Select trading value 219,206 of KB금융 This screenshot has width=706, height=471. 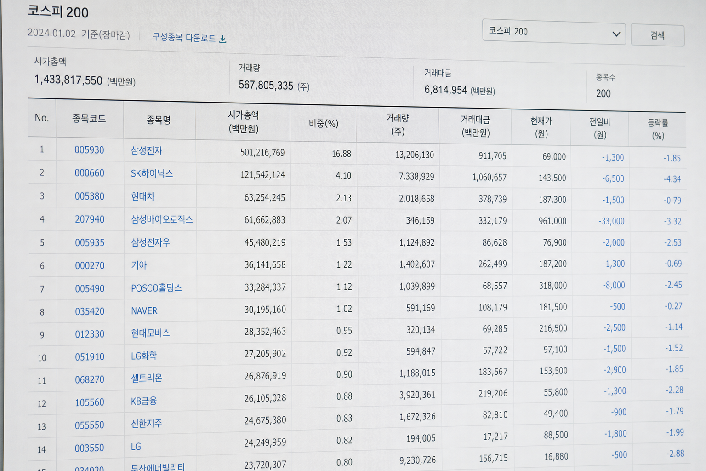(493, 393)
